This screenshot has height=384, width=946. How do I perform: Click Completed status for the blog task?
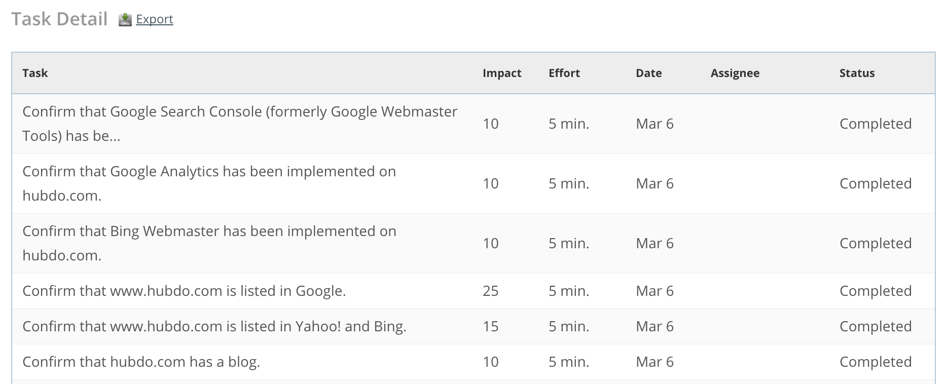click(876, 362)
